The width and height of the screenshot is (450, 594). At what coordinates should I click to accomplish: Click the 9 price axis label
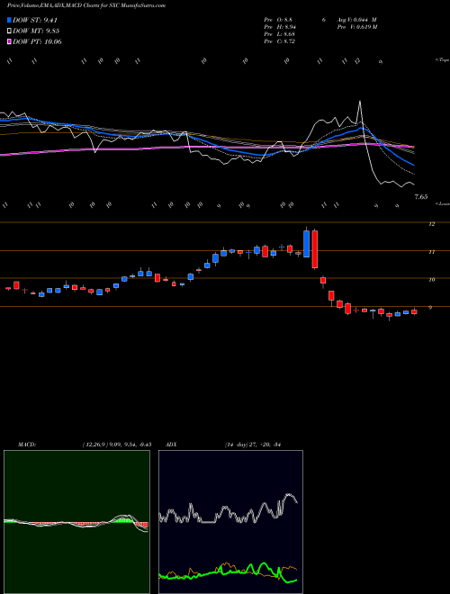click(430, 307)
